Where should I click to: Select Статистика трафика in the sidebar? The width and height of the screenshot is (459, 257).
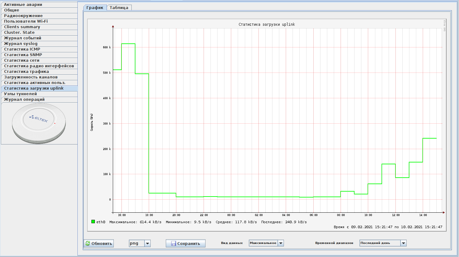[39, 72]
